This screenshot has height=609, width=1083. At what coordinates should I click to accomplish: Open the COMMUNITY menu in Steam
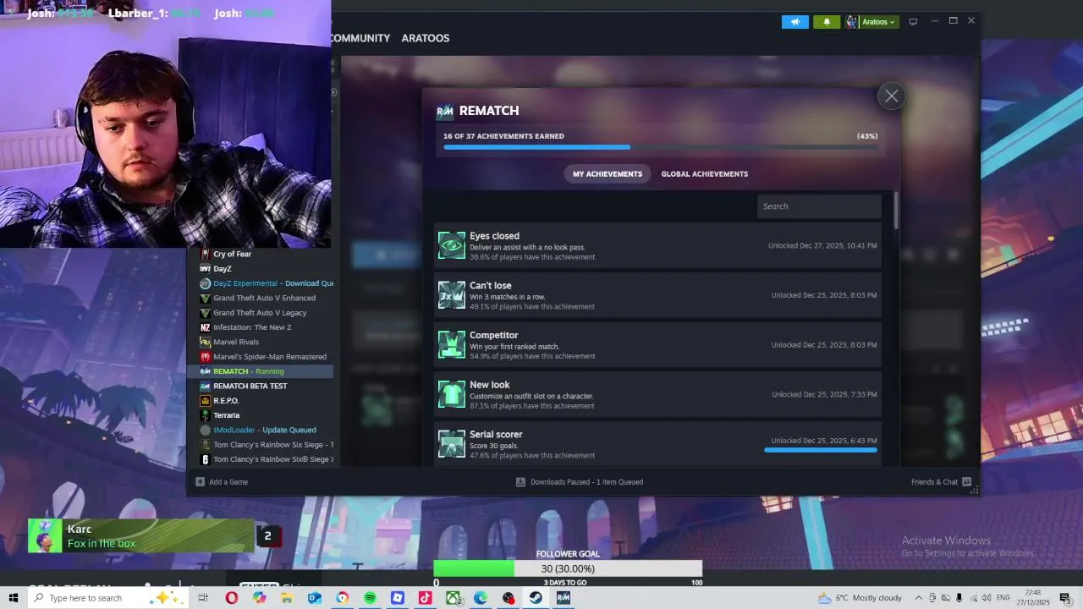click(x=360, y=38)
